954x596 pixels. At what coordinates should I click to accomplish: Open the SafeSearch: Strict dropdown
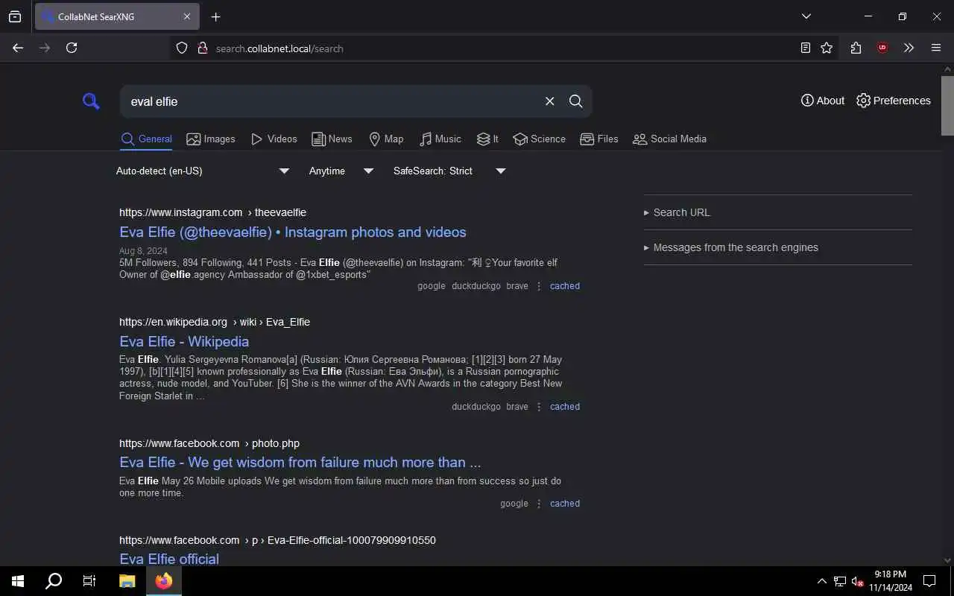449,171
